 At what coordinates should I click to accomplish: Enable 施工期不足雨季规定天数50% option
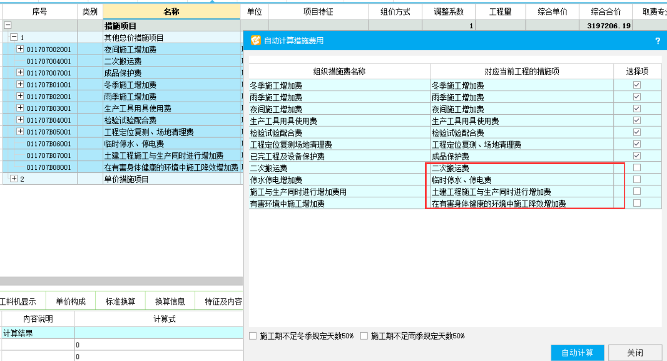(x=364, y=336)
